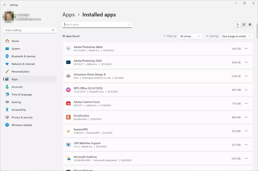Screen dimensions: 258x171
Task: Click the ExpressVPN name text
Action: 80,129
